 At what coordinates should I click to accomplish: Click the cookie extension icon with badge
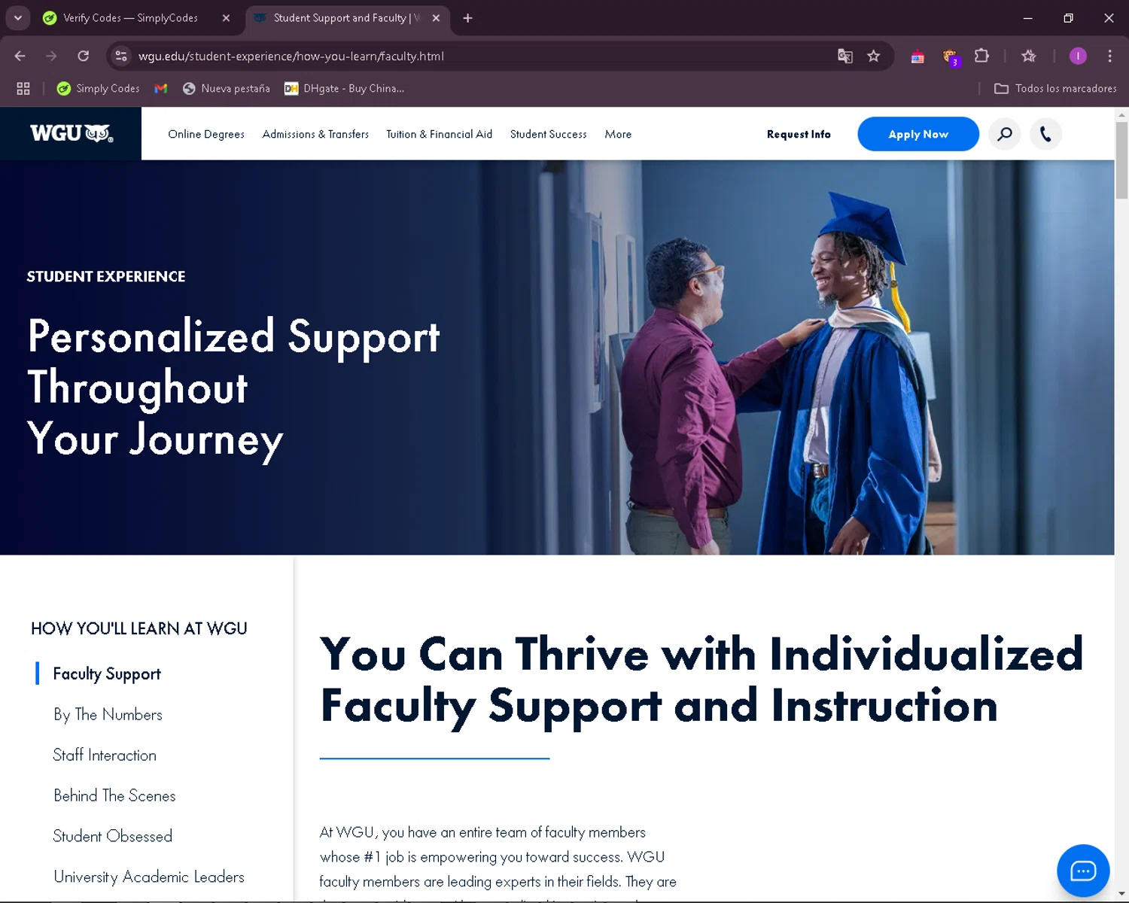click(950, 56)
